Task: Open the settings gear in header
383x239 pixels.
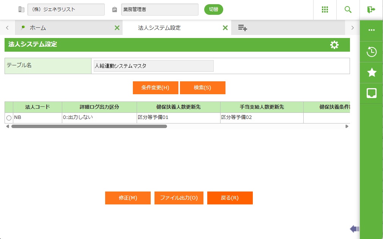Action: (334, 45)
